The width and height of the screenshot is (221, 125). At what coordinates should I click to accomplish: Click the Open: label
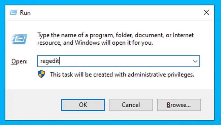coord(19,62)
